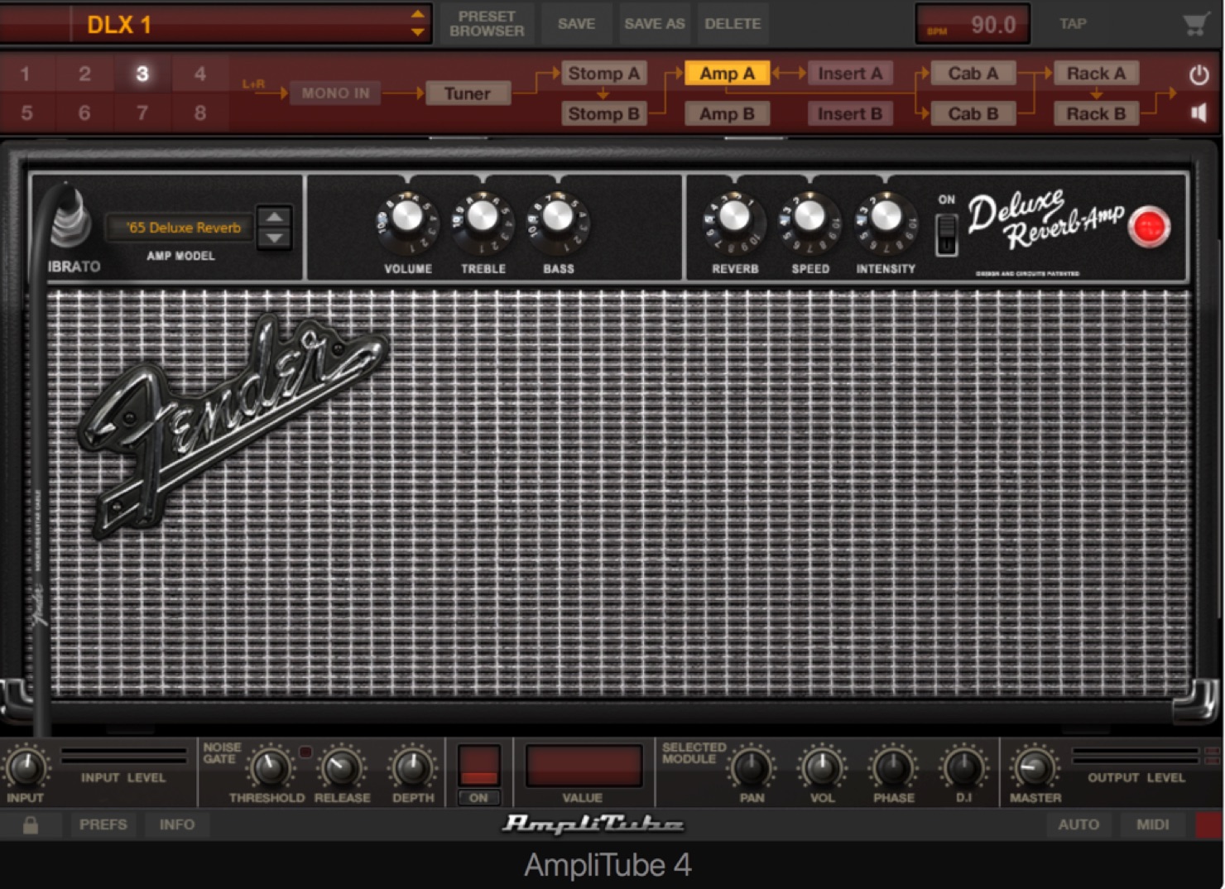Click the INPUT level knob
This screenshot has width=1225, height=889.
pyautogui.click(x=26, y=768)
